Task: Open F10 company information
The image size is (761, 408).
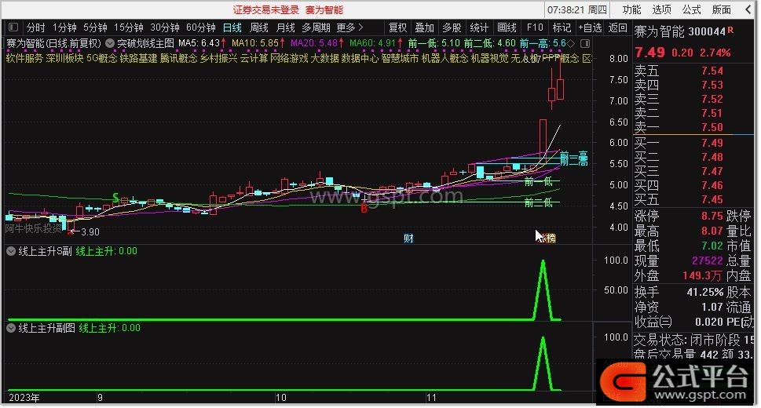Action: click(x=535, y=27)
